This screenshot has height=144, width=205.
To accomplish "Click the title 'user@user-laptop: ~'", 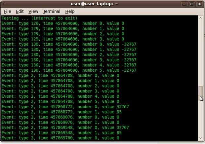I will point(94,4).
